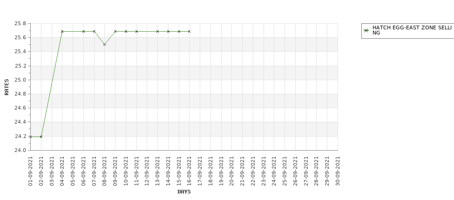The width and height of the screenshot is (454, 200).
Task: Select the 24.6 y-axis tick label
Action: (20, 108)
